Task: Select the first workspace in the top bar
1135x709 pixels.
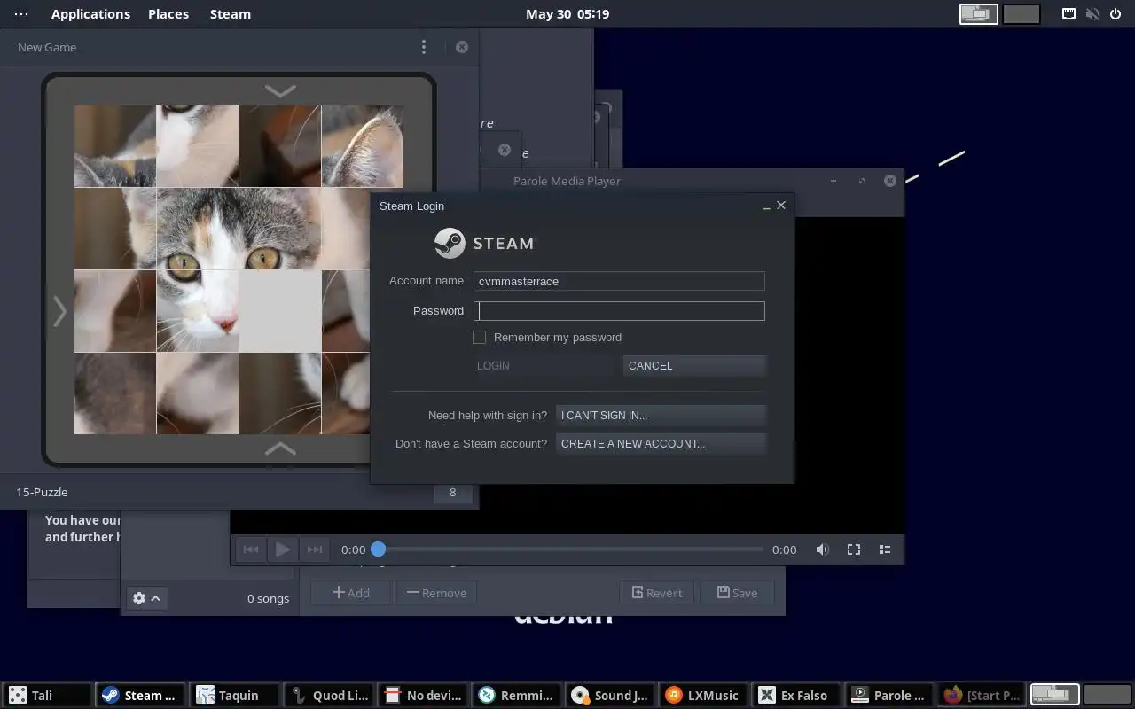Action: click(979, 14)
